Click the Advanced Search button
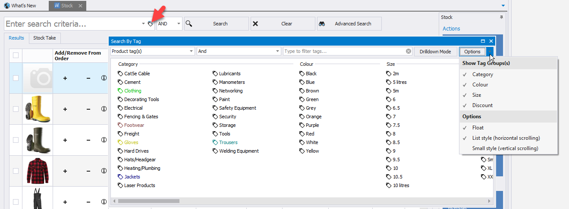Image resolution: width=569 pixels, height=209 pixels. pyautogui.click(x=349, y=24)
